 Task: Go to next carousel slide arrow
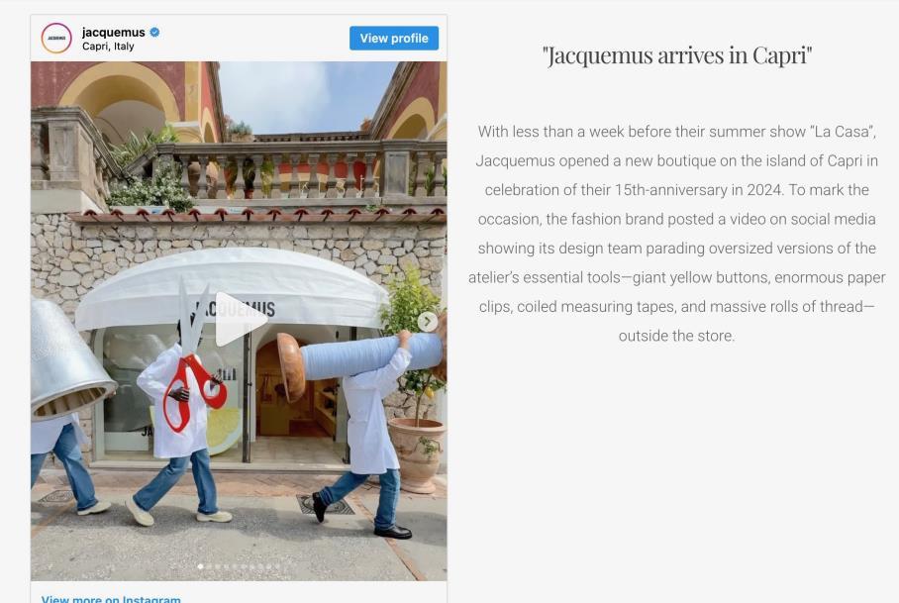[427, 322]
